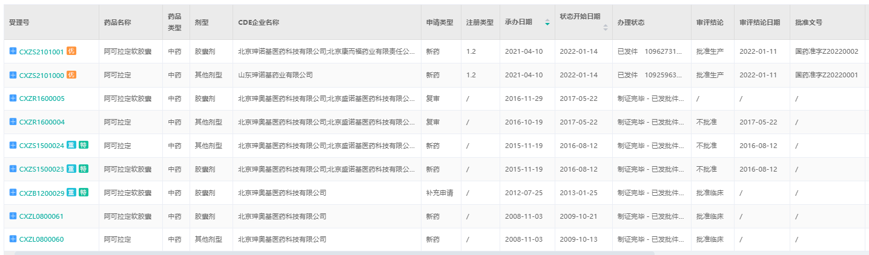Toggle sort arrows on 状态开始日期 column
Viewport: 869px width, 255px height.
pos(606,27)
